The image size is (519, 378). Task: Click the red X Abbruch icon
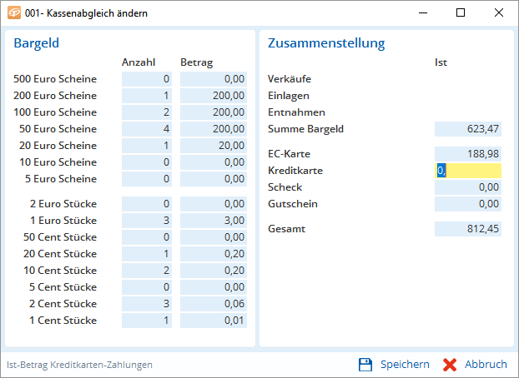pyautogui.click(x=450, y=364)
